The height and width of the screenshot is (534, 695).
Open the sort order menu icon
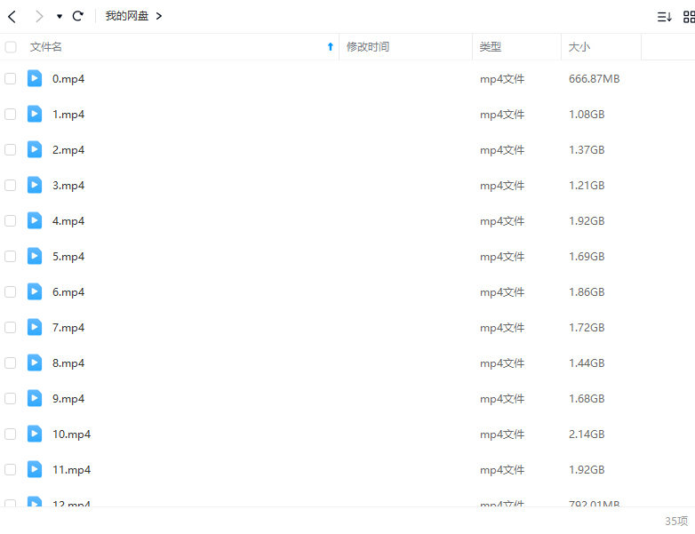pyautogui.click(x=664, y=17)
